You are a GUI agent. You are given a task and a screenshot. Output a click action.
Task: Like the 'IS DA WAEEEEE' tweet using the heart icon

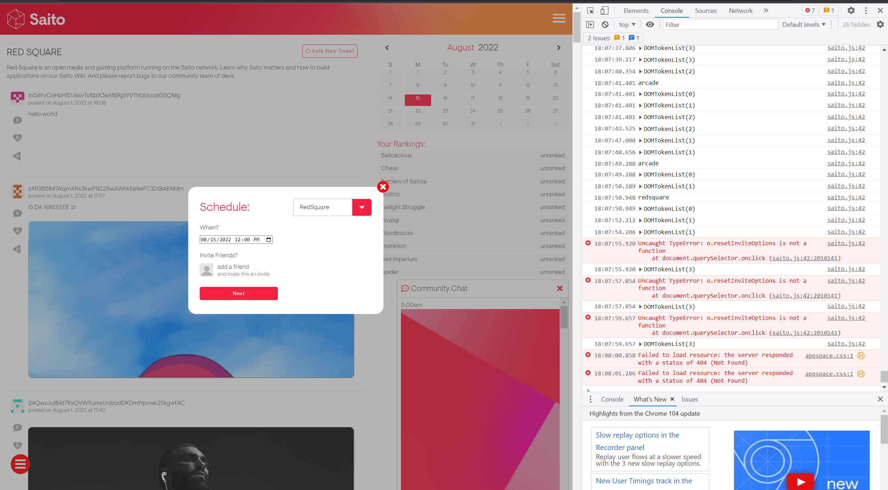click(17, 231)
